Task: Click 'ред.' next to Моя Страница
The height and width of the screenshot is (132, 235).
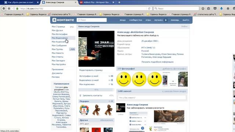Action: (72, 27)
